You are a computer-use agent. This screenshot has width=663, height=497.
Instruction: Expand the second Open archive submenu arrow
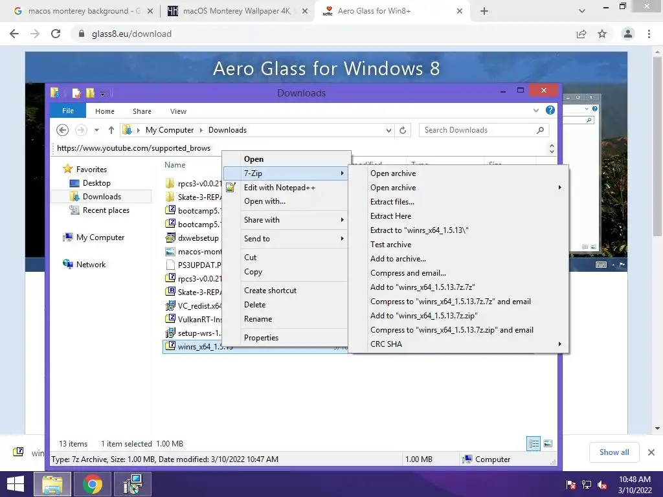pos(560,187)
